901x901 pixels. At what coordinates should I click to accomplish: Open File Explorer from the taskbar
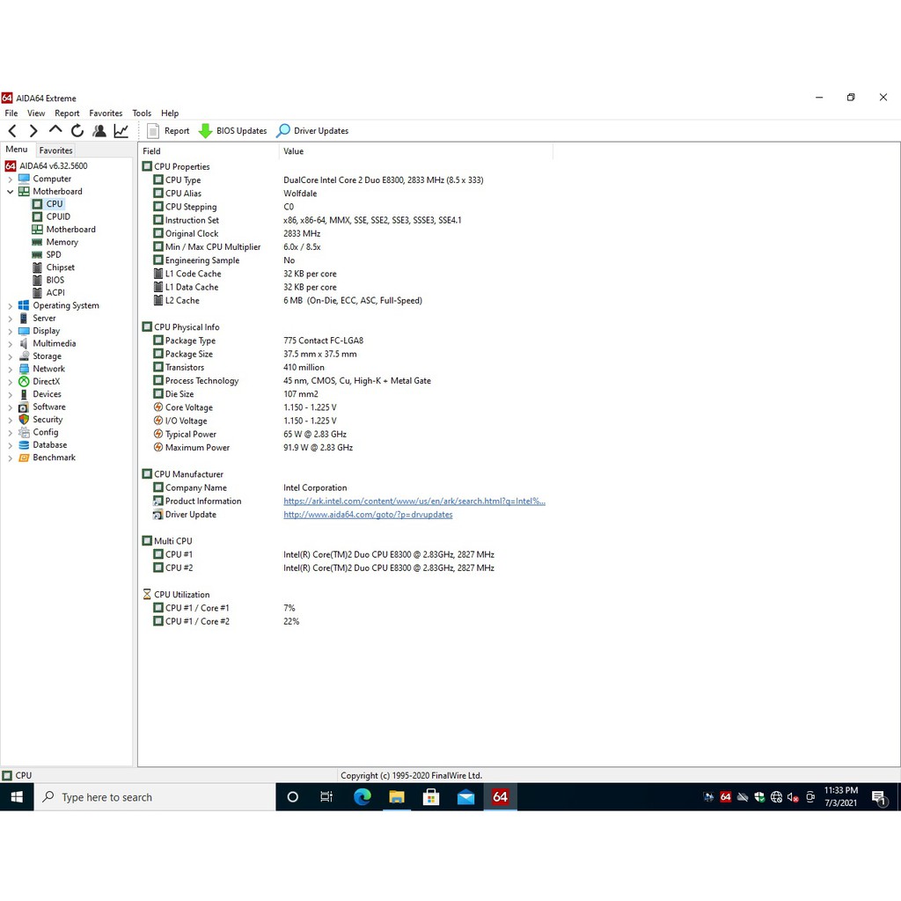(397, 797)
